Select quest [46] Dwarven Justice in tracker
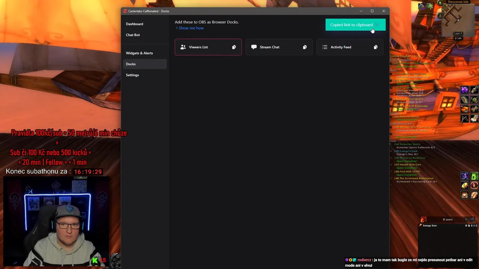 tap(407, 117)
